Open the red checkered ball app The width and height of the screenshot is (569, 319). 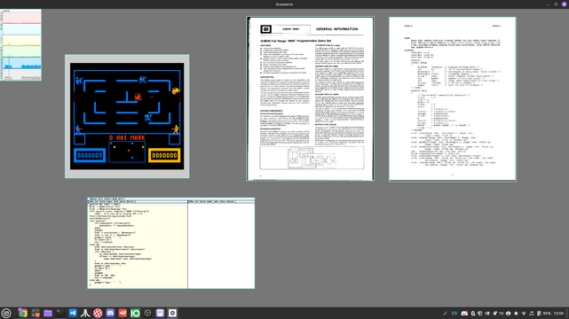coord(98,313)
